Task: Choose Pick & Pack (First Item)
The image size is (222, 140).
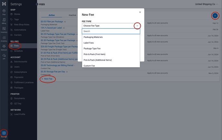Action: pyautogui.click(x=95, y=54)
